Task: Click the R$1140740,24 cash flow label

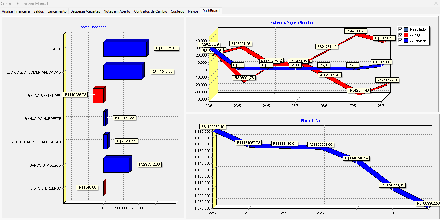Action: pyautogui.click(x=356, y=158)
